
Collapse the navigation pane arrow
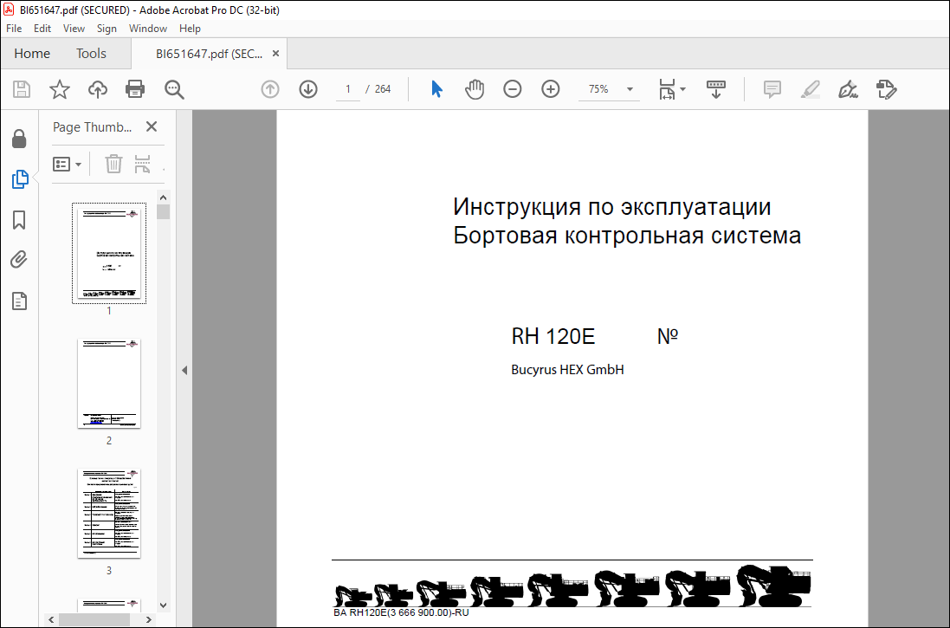(x=184, y=370)
